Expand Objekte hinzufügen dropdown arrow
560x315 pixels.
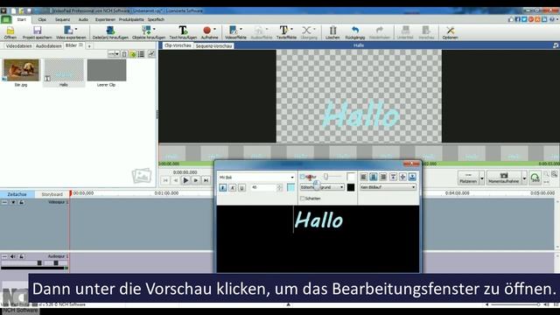pos(154,29)
